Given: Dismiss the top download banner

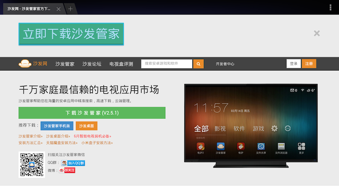Looking at the screenshot, I should click(x=317, y=33).
